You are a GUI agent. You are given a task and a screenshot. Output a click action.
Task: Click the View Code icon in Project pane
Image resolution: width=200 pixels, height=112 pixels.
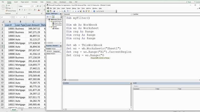pyautogui.click(x=47, y=17)
